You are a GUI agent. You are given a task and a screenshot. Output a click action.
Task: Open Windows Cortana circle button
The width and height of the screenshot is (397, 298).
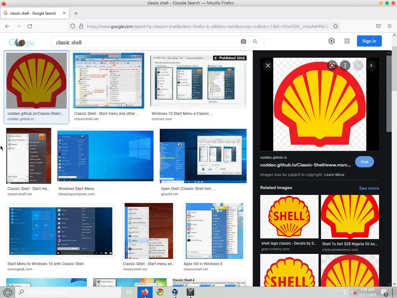pos(7,292)
